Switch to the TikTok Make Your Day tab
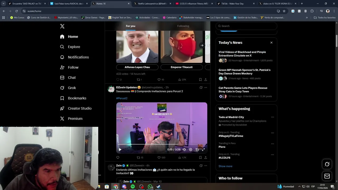The image size is (338, 190). [236, 4]
